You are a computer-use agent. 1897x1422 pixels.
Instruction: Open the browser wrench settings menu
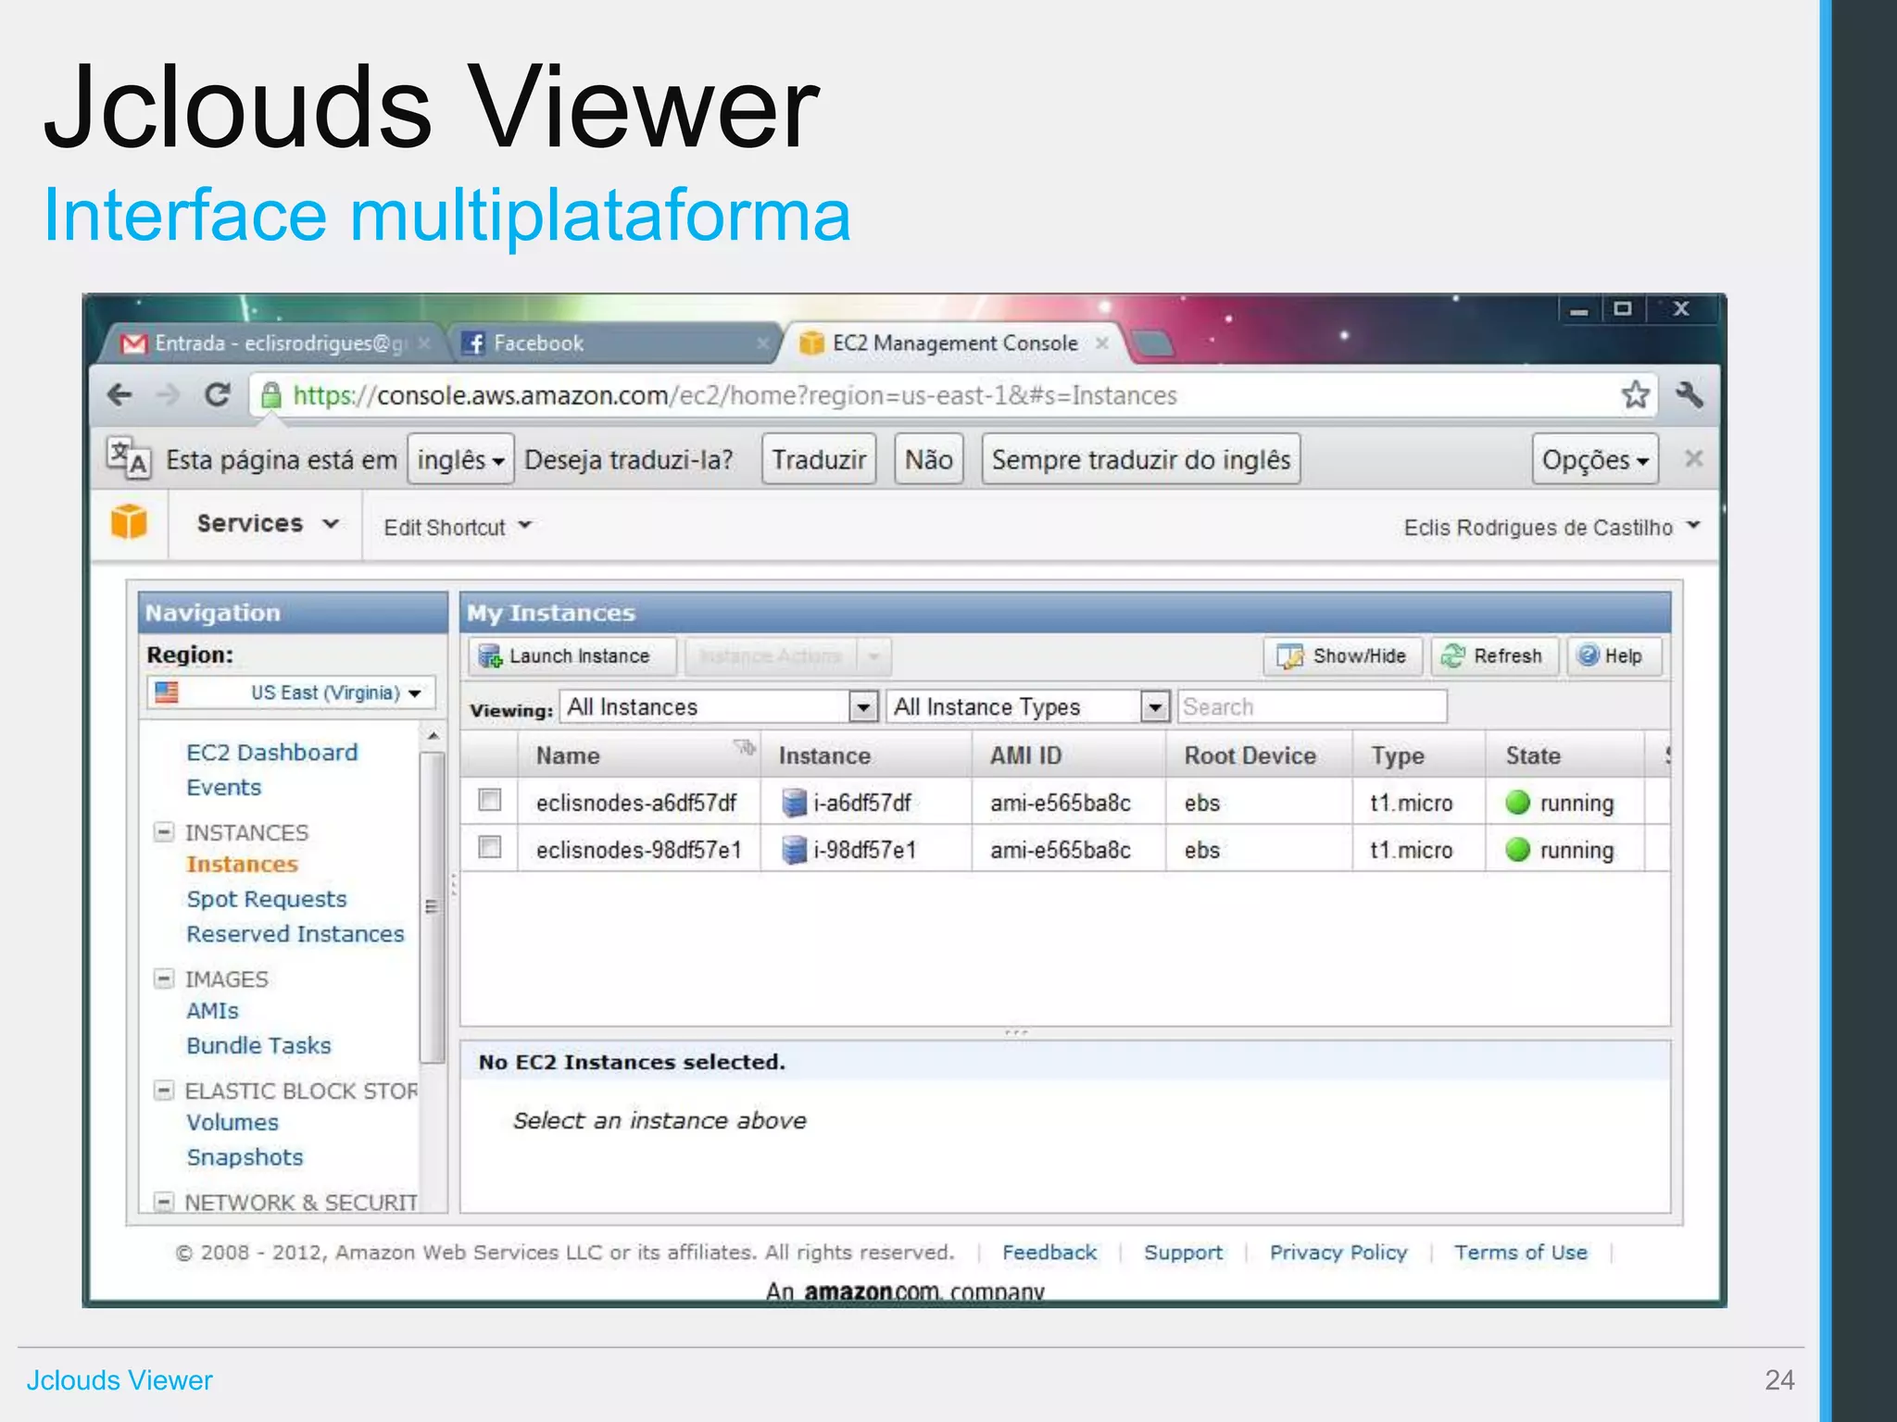point(1690,395)
